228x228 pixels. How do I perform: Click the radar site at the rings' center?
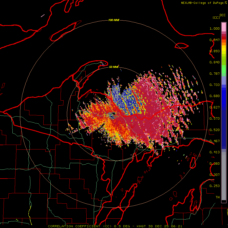coord(114,114)
